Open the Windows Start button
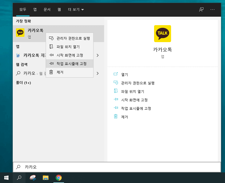Screen dimensions: 225x183 pyautogui.click(x=6, y=178)
